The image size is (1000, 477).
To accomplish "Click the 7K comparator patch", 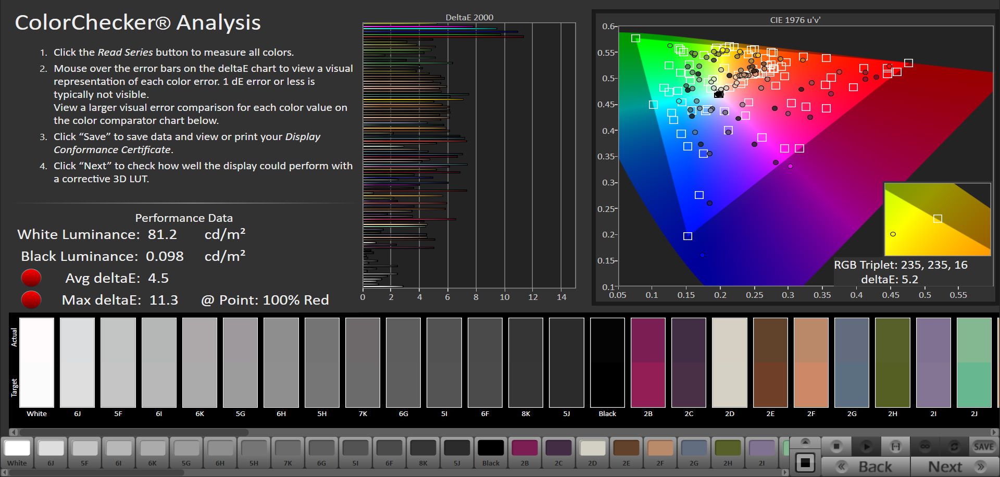I will click(x=363, y=362).
